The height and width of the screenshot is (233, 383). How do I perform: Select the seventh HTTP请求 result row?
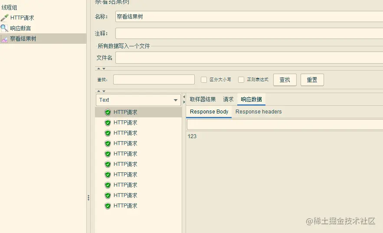[x=138, y=175]
